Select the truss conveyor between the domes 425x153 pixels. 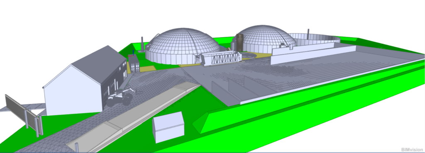point(221,58)
